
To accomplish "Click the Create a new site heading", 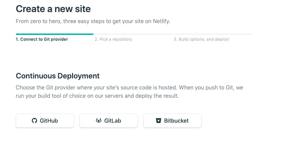I will point(53,9).
